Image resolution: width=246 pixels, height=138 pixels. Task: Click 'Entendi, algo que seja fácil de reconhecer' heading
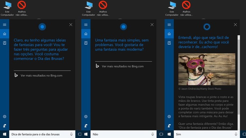(x=204, y=42)
